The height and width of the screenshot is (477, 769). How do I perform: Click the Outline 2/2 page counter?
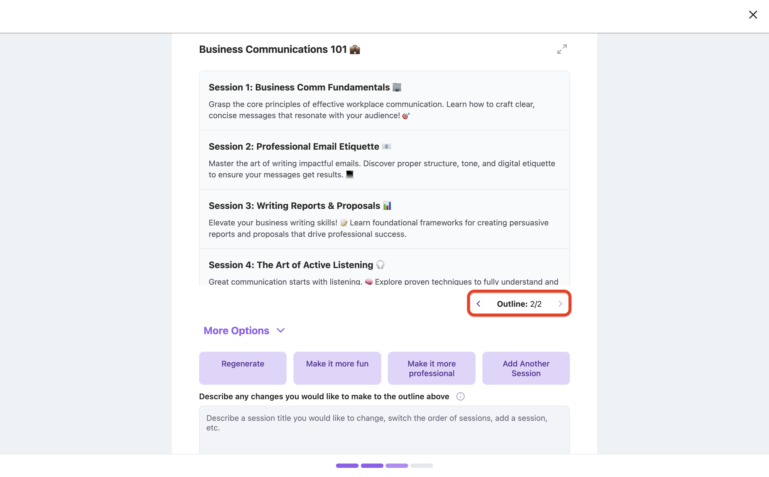(x=519, y=304)
